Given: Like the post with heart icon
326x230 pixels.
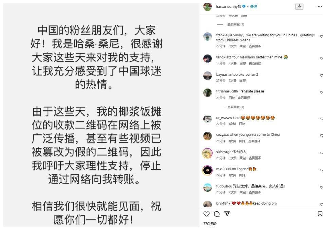Looking at the screenshot, I should coord(206,214).
